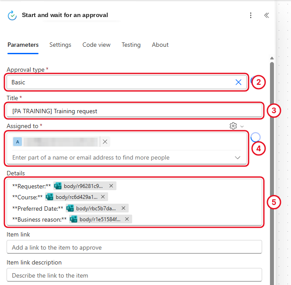Click the Forms icon on Course token
The height and width of the screenshot is (285, 291).
coord(49,197)
